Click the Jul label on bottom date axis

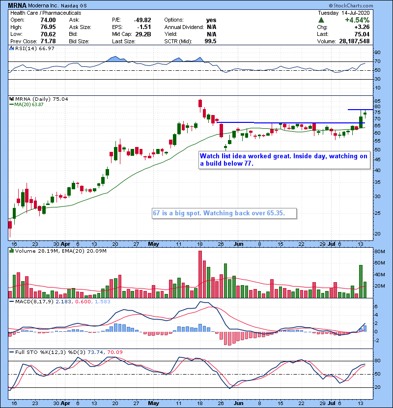tap(331, 403)
